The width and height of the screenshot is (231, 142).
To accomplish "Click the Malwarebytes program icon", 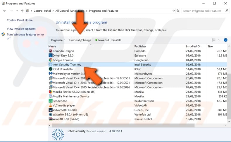I will [50, 74].
